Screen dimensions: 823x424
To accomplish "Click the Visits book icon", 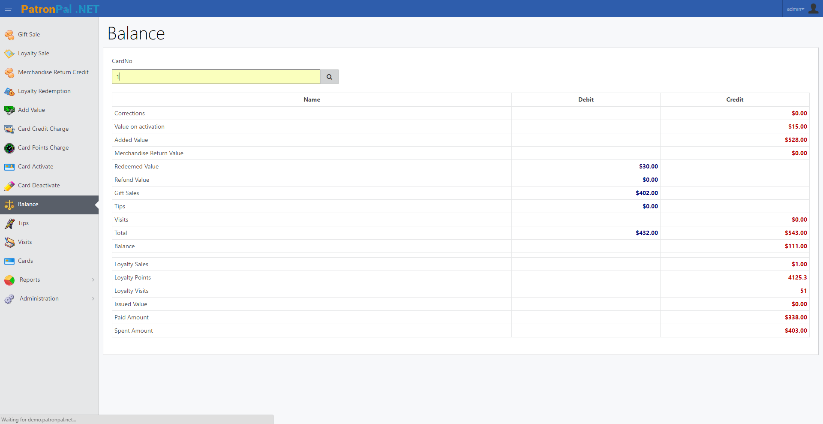I will coord(9,242).
